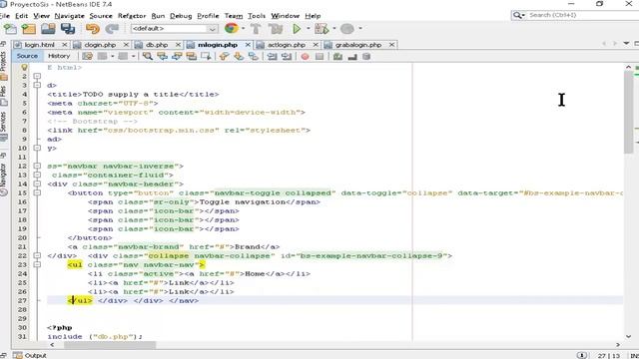Viewport: 639px width, 359px height.
Task: Open browser selection dropdown arrow
Action: (244, 29)
